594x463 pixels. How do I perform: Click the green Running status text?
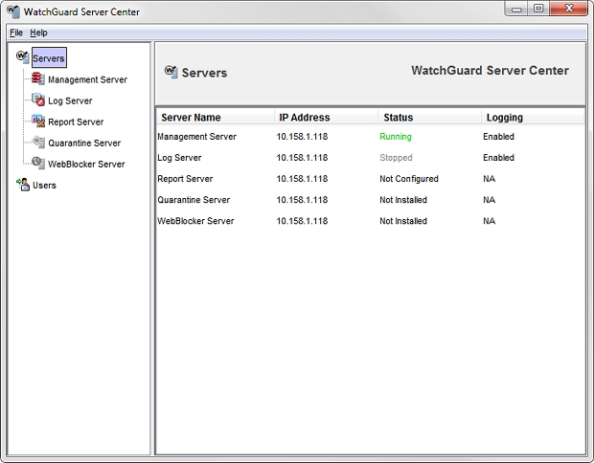pyautogui.click(x=396, y=137)
